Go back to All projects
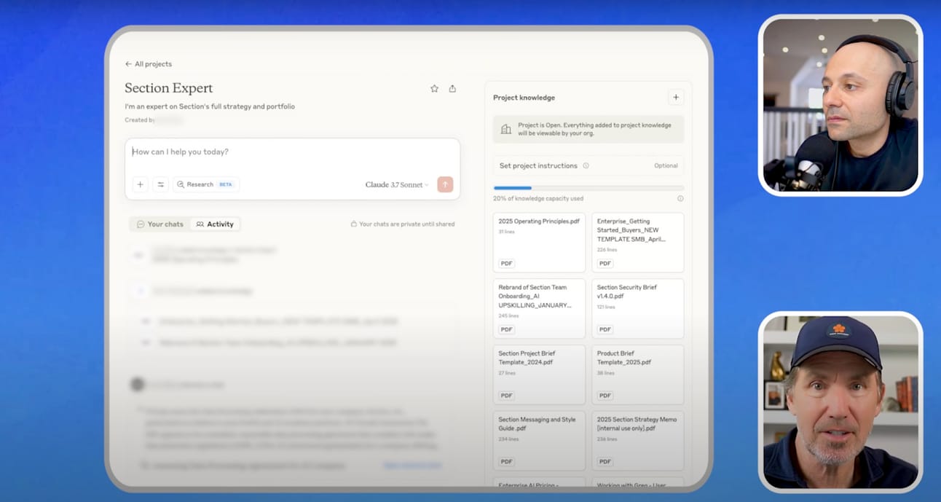The image size is (941, 502). pyautogui.click(x=149, y=64)
